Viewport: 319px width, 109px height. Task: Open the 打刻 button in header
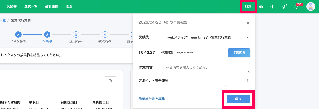(x=248, y=7)
